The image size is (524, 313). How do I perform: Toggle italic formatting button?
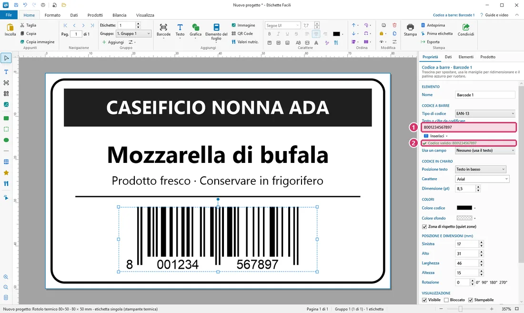(278, 34)
